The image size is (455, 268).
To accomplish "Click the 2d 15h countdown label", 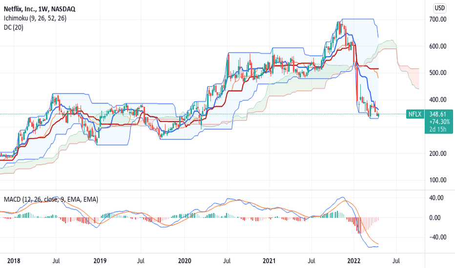I will [438, 129].
